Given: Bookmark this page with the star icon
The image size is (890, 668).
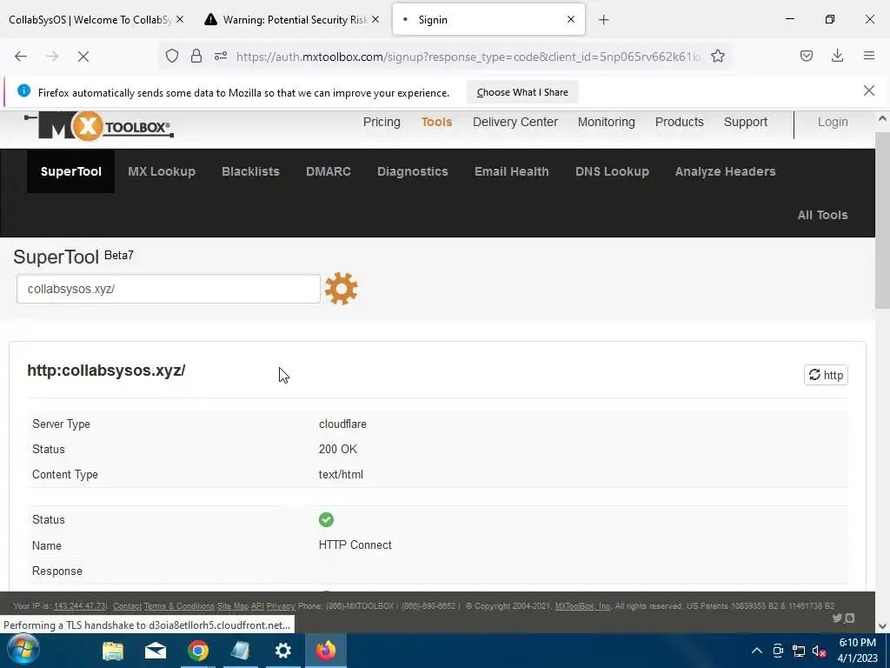Looking at the screenshot, I should point(717,56).
